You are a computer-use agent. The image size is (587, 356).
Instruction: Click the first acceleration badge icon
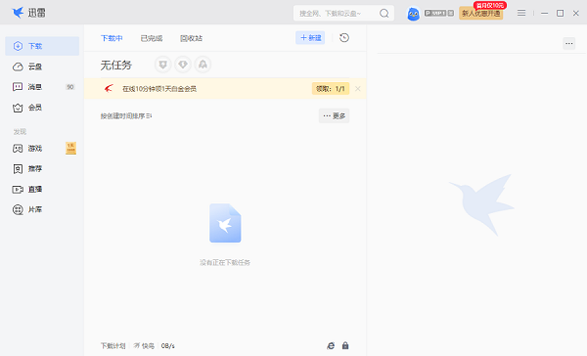coord(162,65)
